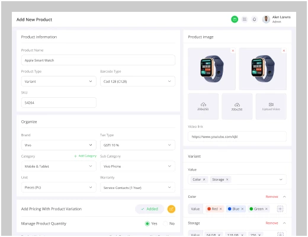308x237 pixels.
Task: Click the Product Name input field
Action: [x=98, y=60]
